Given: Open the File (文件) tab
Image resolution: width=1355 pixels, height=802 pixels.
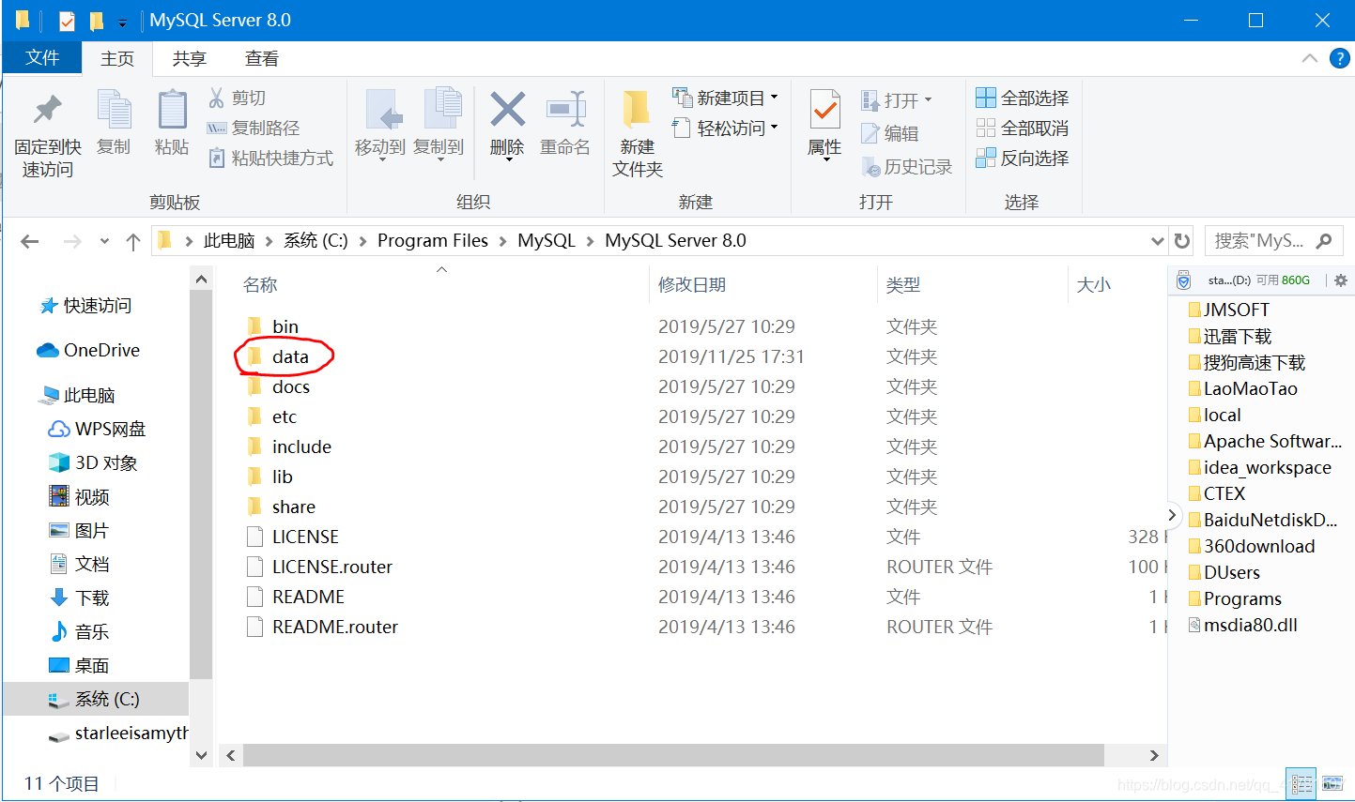Looking at the screenshot, I should coord(42,58).
